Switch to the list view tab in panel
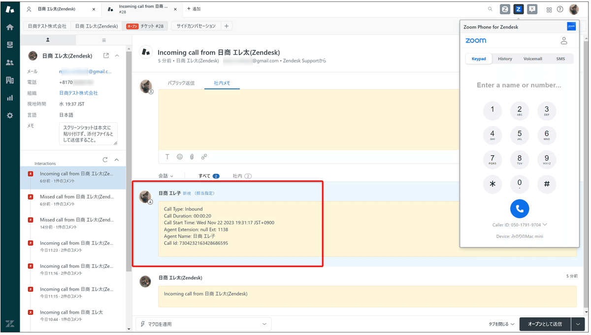The height and width of the screenshot is (335, 591). tap(104, 39)
